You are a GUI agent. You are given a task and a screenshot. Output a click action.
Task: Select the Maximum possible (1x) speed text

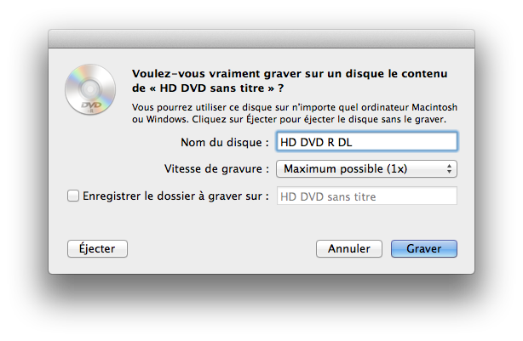(x=345, y=169)
